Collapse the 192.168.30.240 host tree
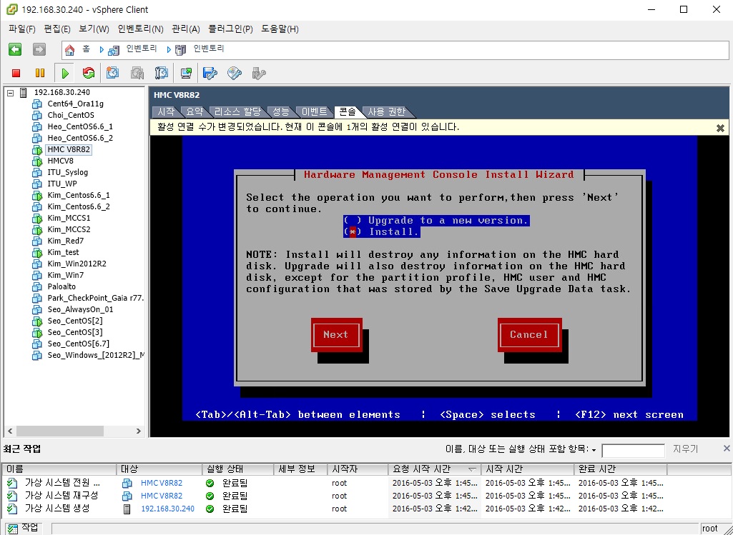This screenshot has height=535, width=733. (11, 93)
